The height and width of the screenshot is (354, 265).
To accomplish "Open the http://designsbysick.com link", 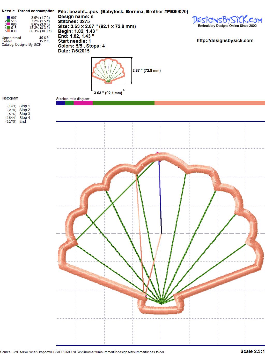I will point(225,41).
